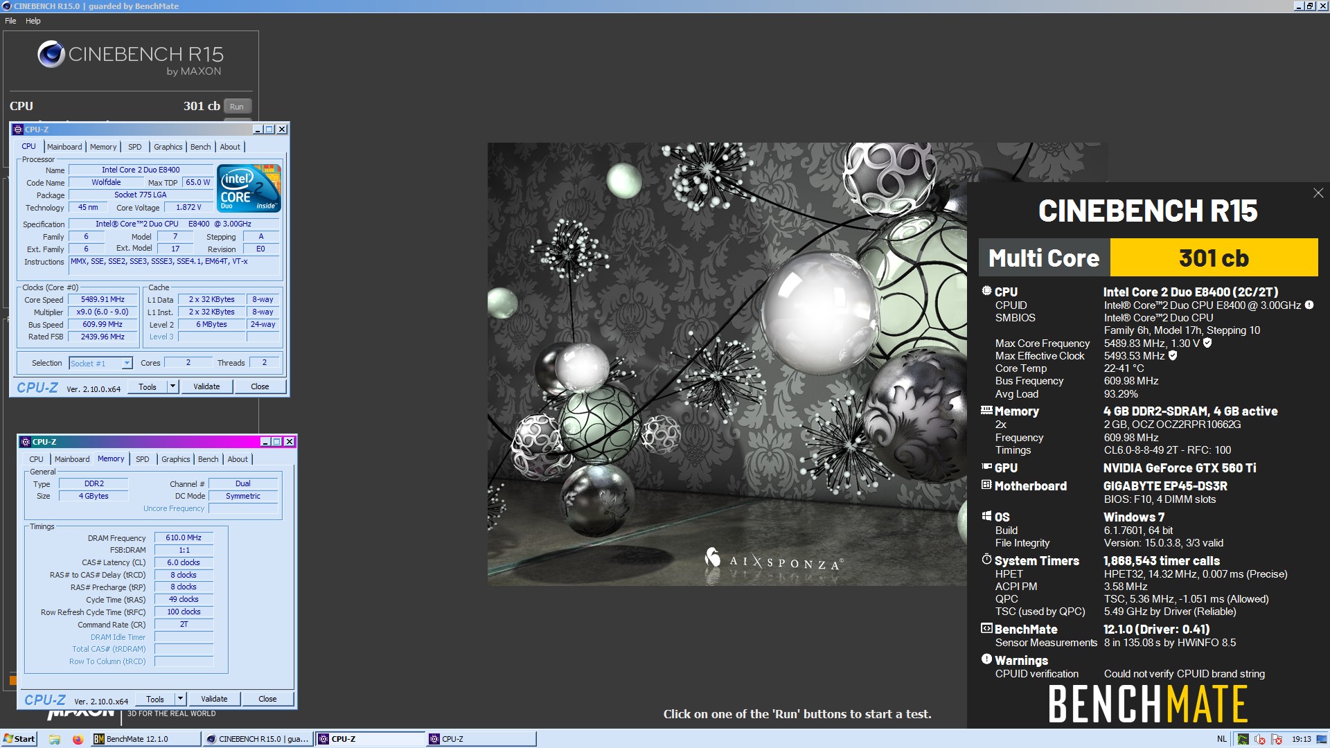Click the BenchMate section icon in the panel

[986, 628]
